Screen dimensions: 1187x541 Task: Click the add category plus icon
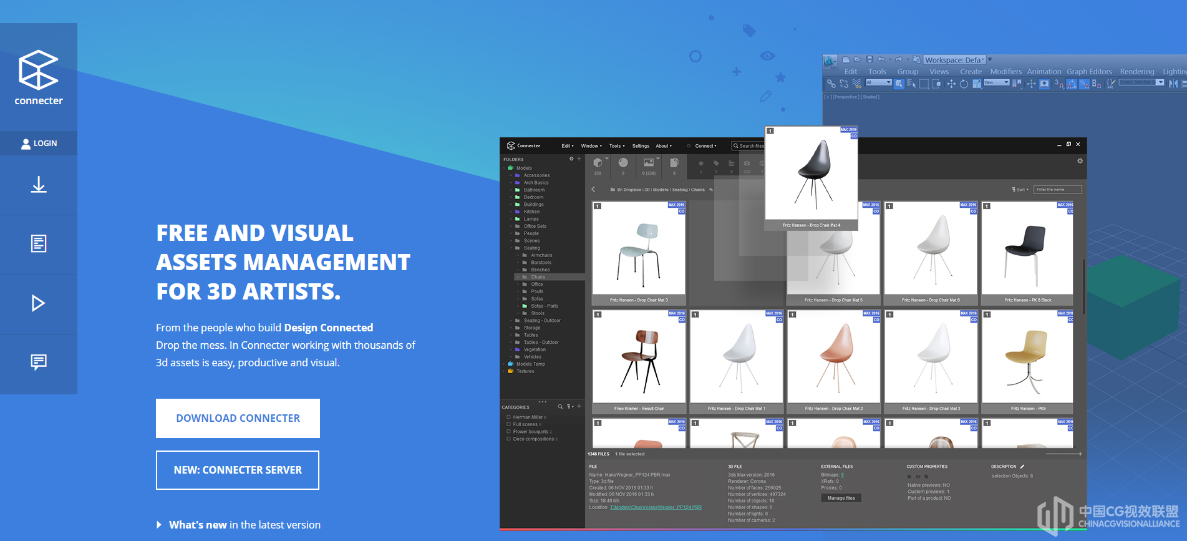tap(579, 407)
